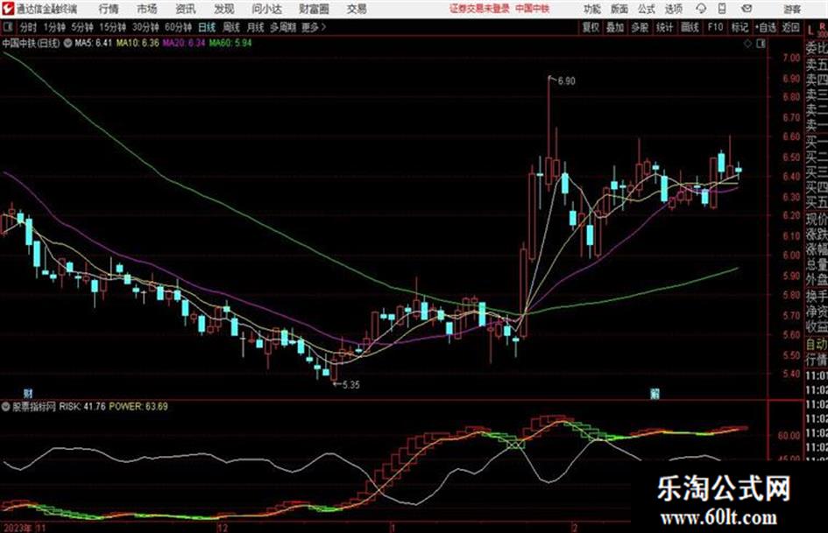Toggle the left panel icon beside 分时
828x533 pixels.
7,27
